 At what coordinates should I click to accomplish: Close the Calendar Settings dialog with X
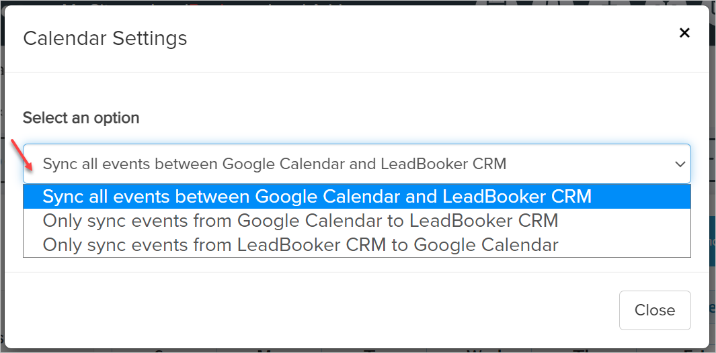(684, 33)
